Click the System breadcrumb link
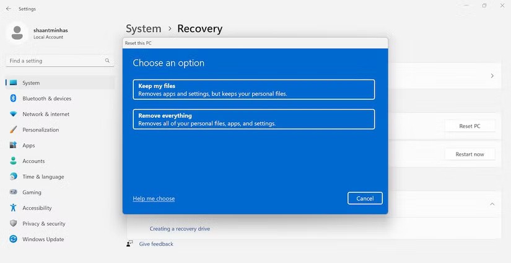Screen dimensions: 511x263 point(144,29)
